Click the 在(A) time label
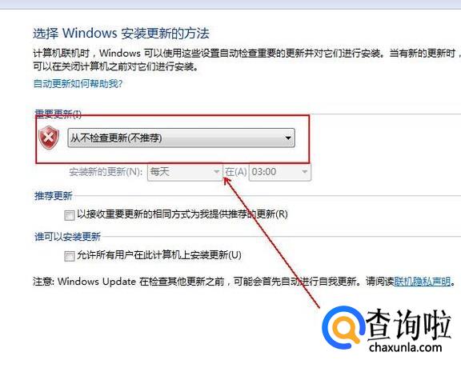The width and height of the screenshot is (461, 372). click(236, 172)
